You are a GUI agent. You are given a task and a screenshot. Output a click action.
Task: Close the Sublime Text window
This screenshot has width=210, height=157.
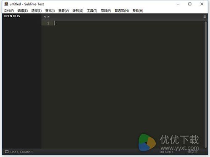[x=202, y=4]
